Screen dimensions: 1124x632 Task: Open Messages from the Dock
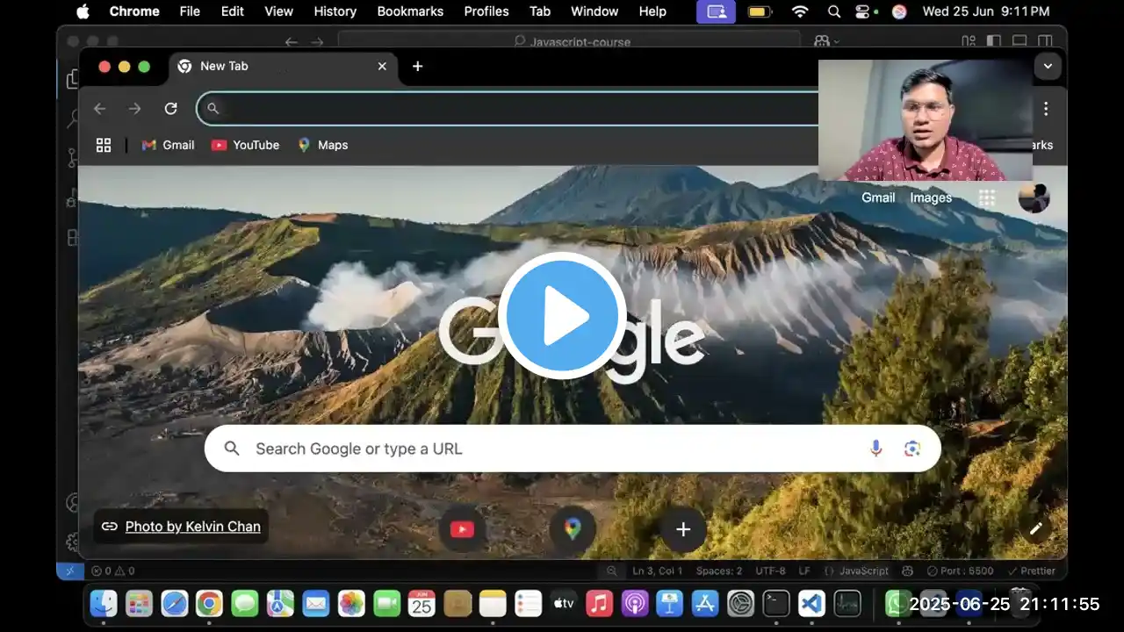[245, 603]
